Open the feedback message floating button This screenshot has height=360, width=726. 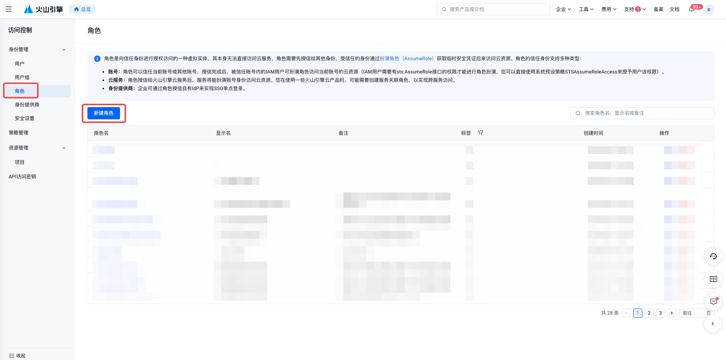(x=713, y=302)
